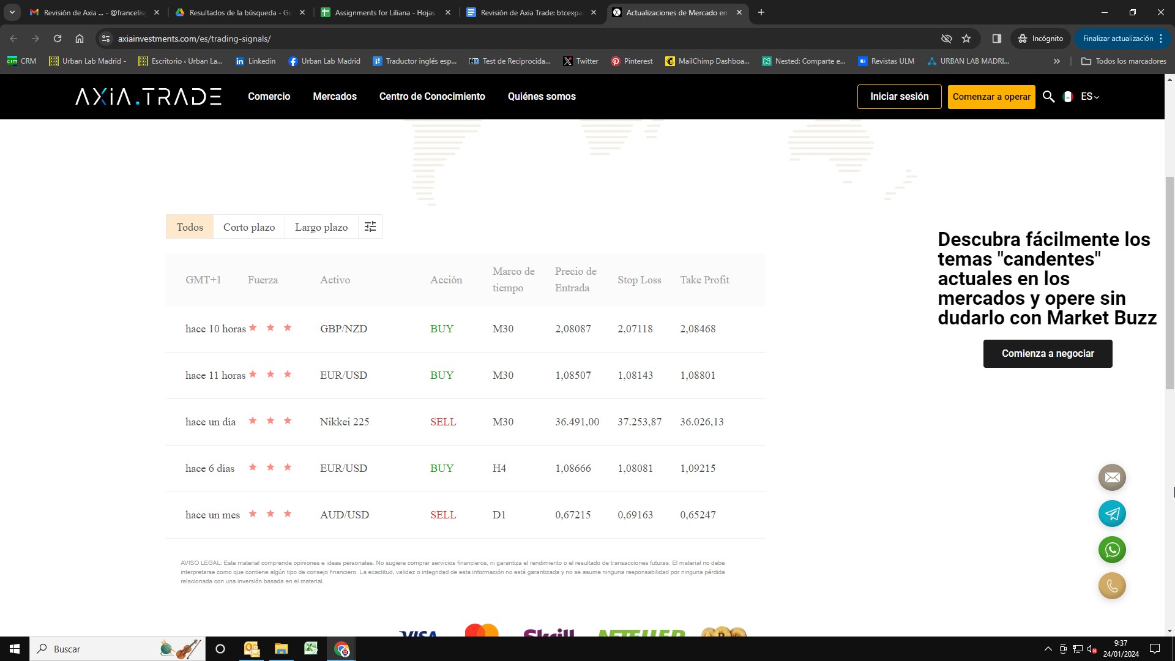This screenshot has height=661, width=1175.
Task: Open the Axia Trade logo homepage link
Action: (x=147, y=96)
